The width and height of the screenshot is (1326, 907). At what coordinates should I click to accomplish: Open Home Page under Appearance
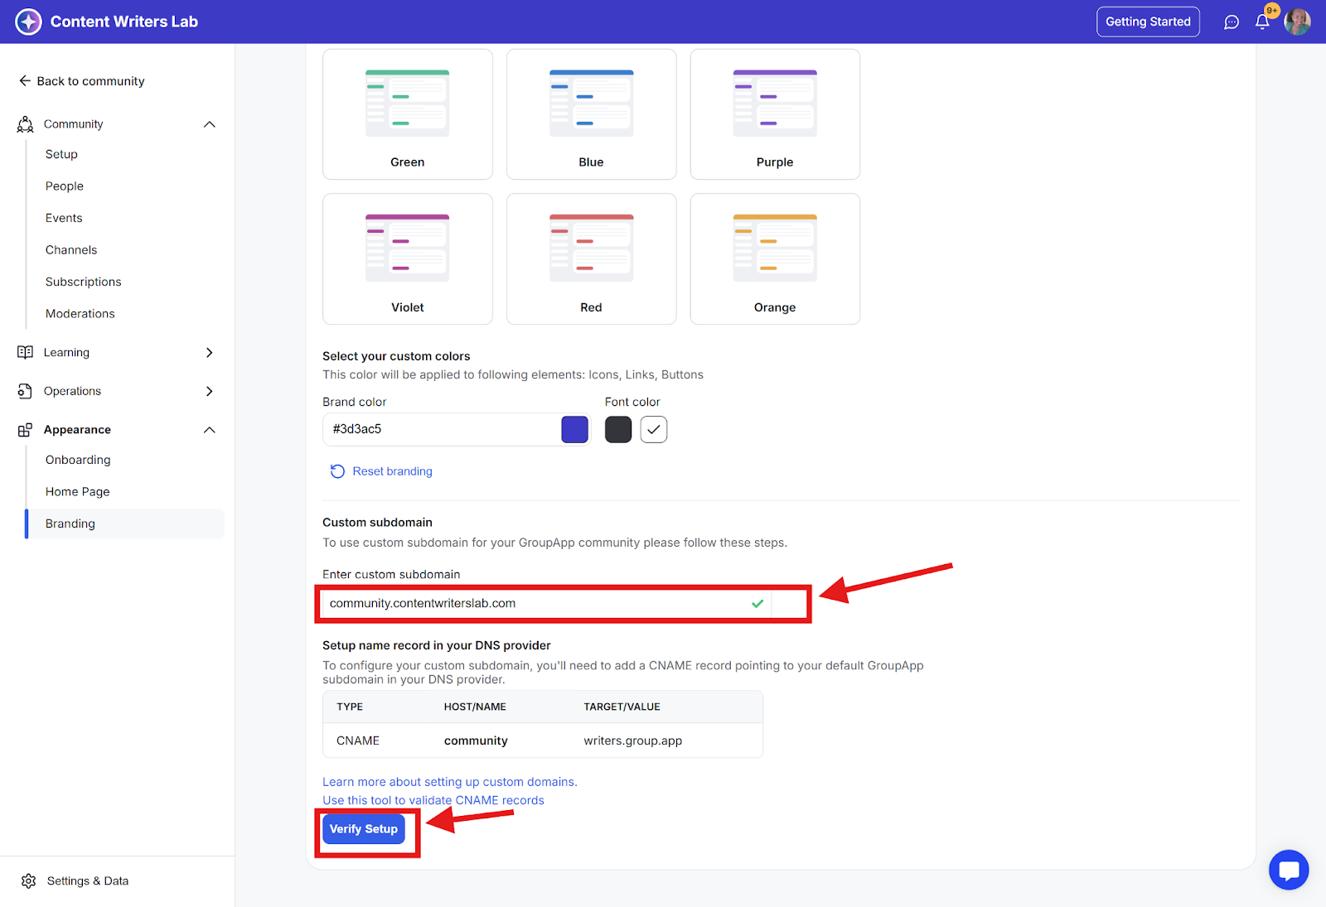pyautogui.click(x=78, y=492)
